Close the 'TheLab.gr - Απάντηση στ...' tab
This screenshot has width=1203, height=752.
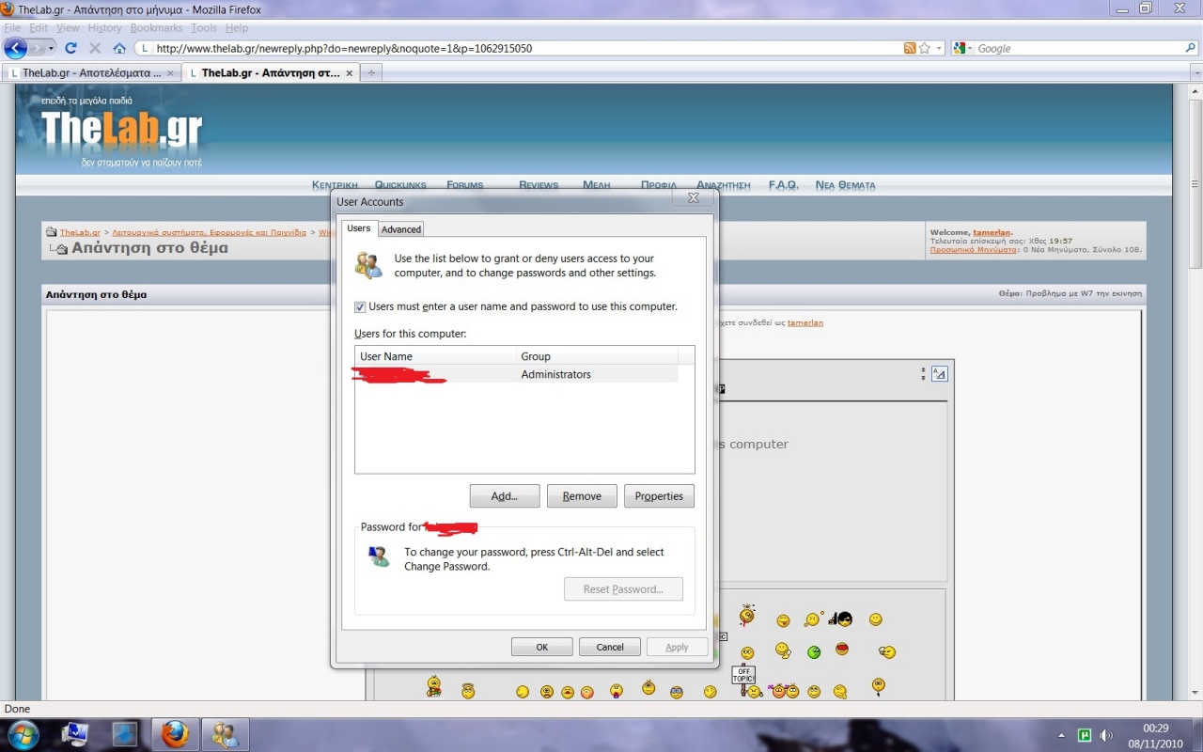(350, 72)
